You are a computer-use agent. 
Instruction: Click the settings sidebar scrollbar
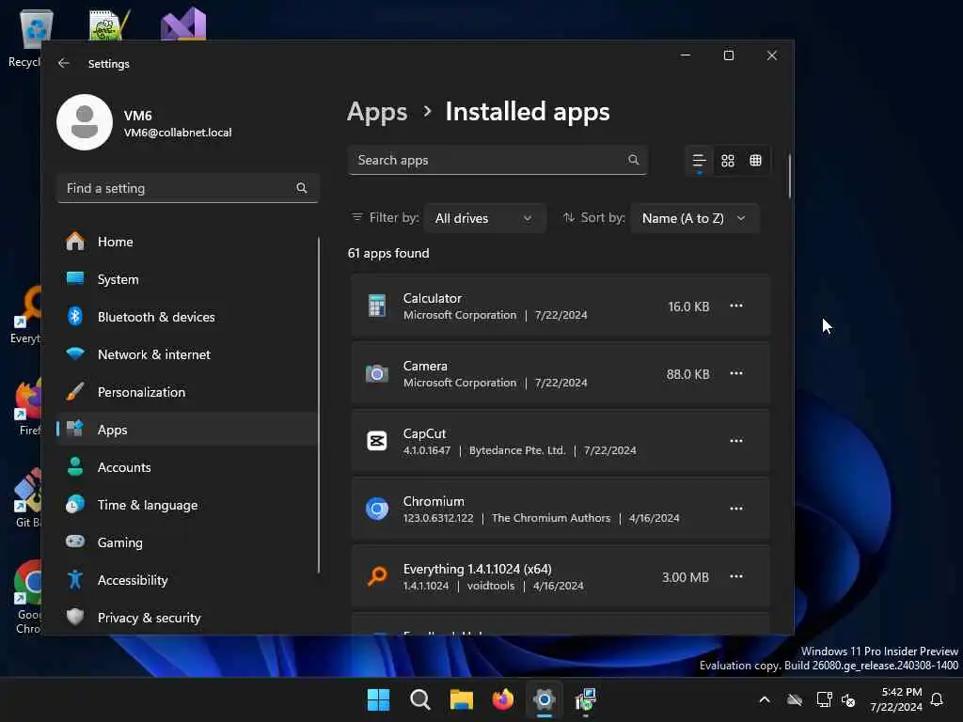click(319, 405)
